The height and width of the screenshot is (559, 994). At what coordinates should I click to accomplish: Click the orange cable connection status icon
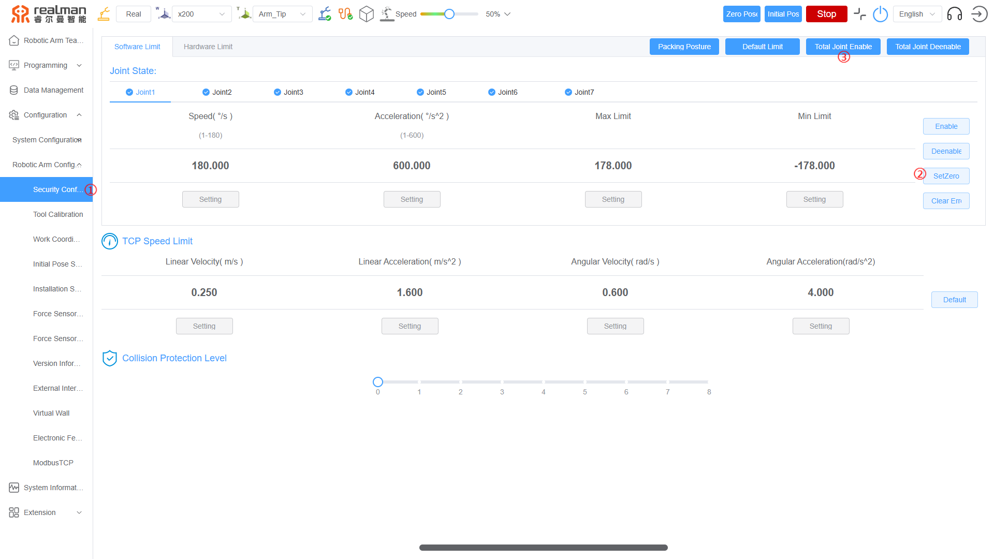(x=345, y=14)
